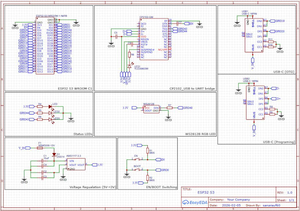Viewport: 300px width, 211px height.
Task: Click the 'USB-C (Programing)' section label
Action: 279,142
